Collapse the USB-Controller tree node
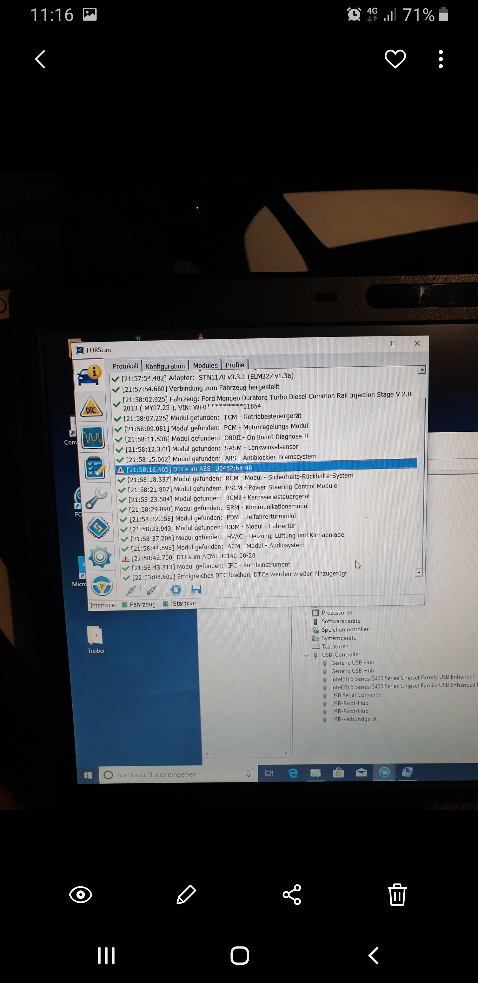 306,655
